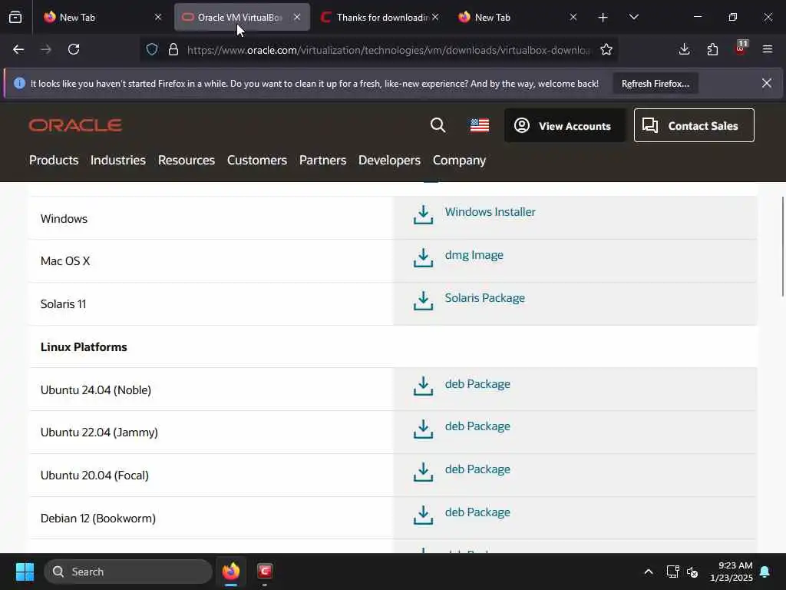The image size is (786, 590).
Task: Click the View Accounts button
Action: point(564,125)
